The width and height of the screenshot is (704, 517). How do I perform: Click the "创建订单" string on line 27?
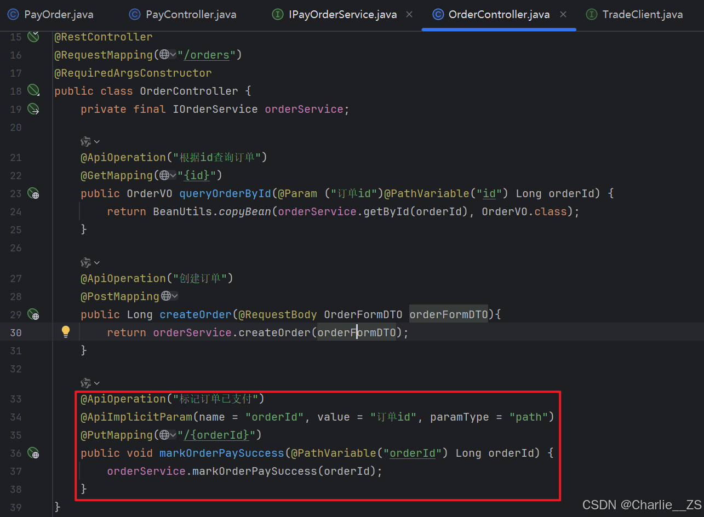[x=200, y=278]
